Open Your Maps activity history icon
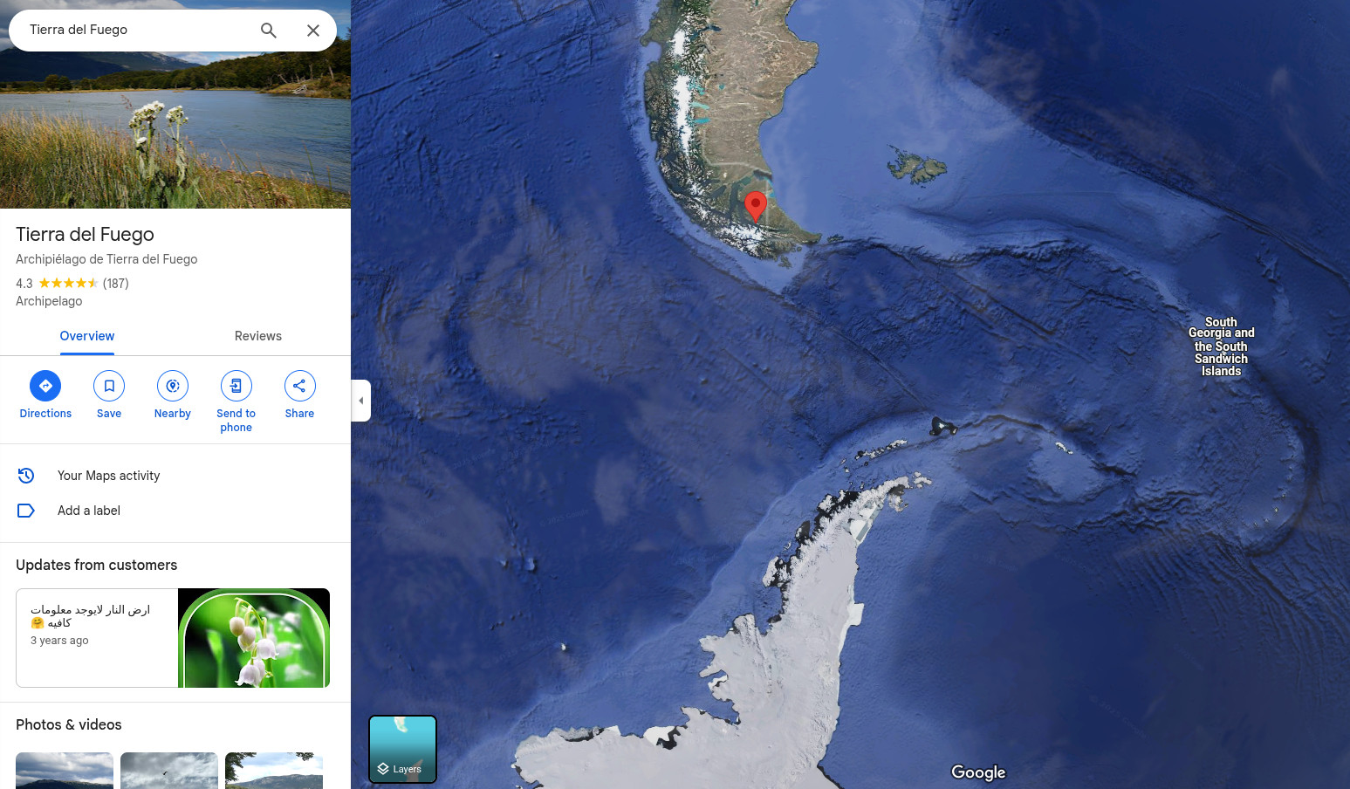This screenshot has height=789, width=1350. (x=26, y=476)
